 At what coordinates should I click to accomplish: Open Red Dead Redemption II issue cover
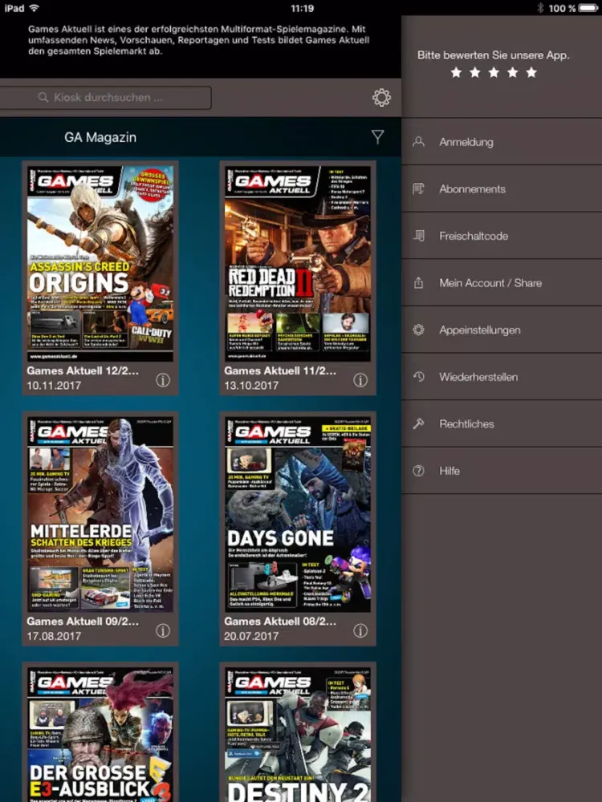(x=298, y=263)
